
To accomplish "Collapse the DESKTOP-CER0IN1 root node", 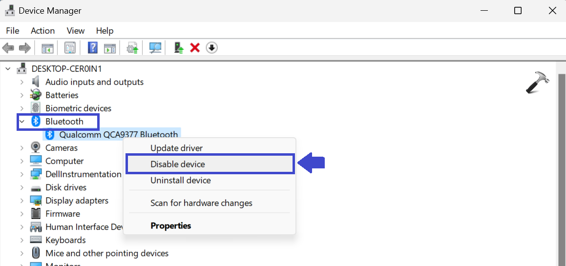I will point(8,69).
